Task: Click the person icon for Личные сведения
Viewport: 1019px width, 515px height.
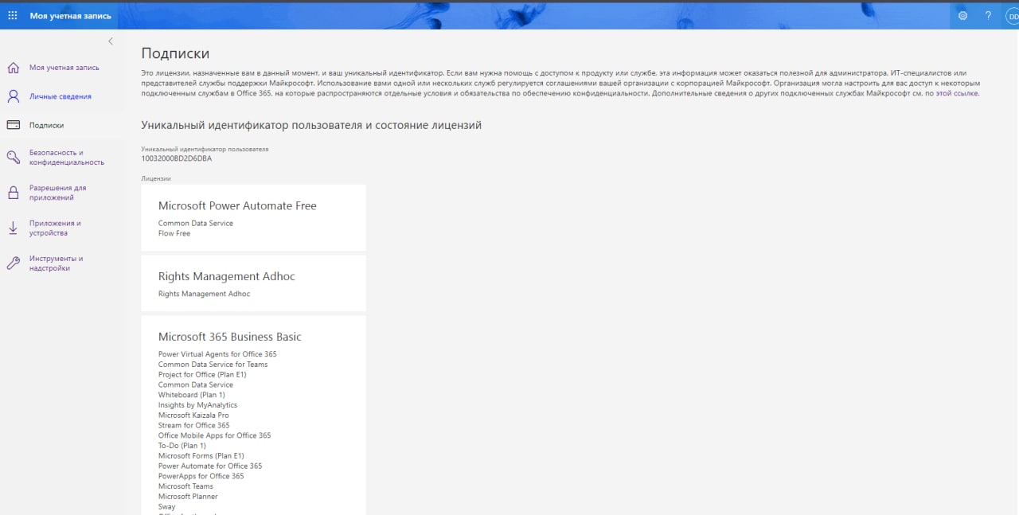Action: (x=13, y=96)
